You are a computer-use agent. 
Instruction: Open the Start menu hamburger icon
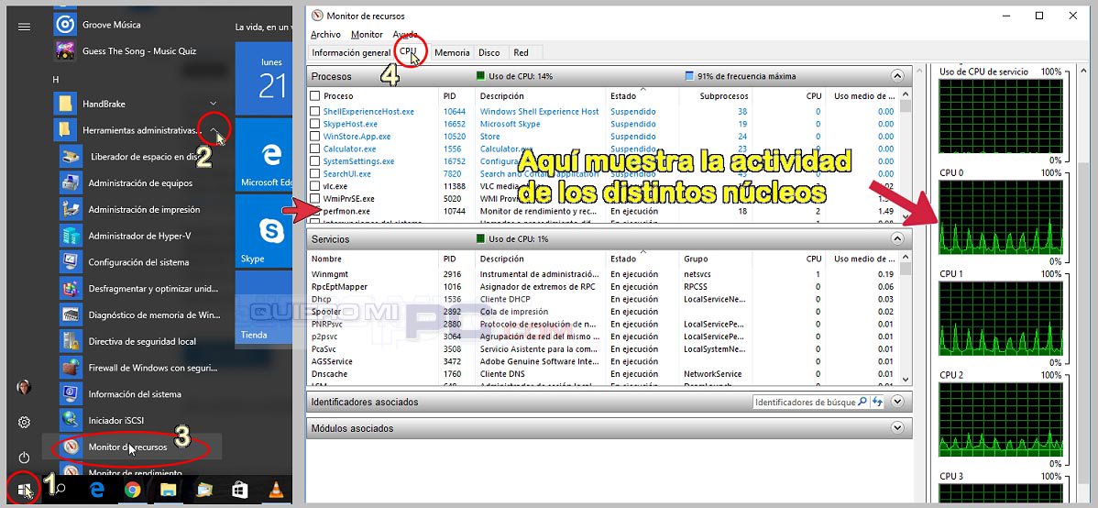[x=24, y=27]
